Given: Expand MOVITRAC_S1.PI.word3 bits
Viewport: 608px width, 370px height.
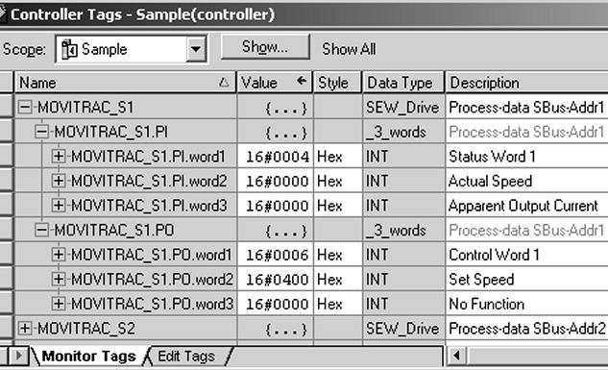Looking at the screenshot, I should pyautogui.click(x=59, y=206).
